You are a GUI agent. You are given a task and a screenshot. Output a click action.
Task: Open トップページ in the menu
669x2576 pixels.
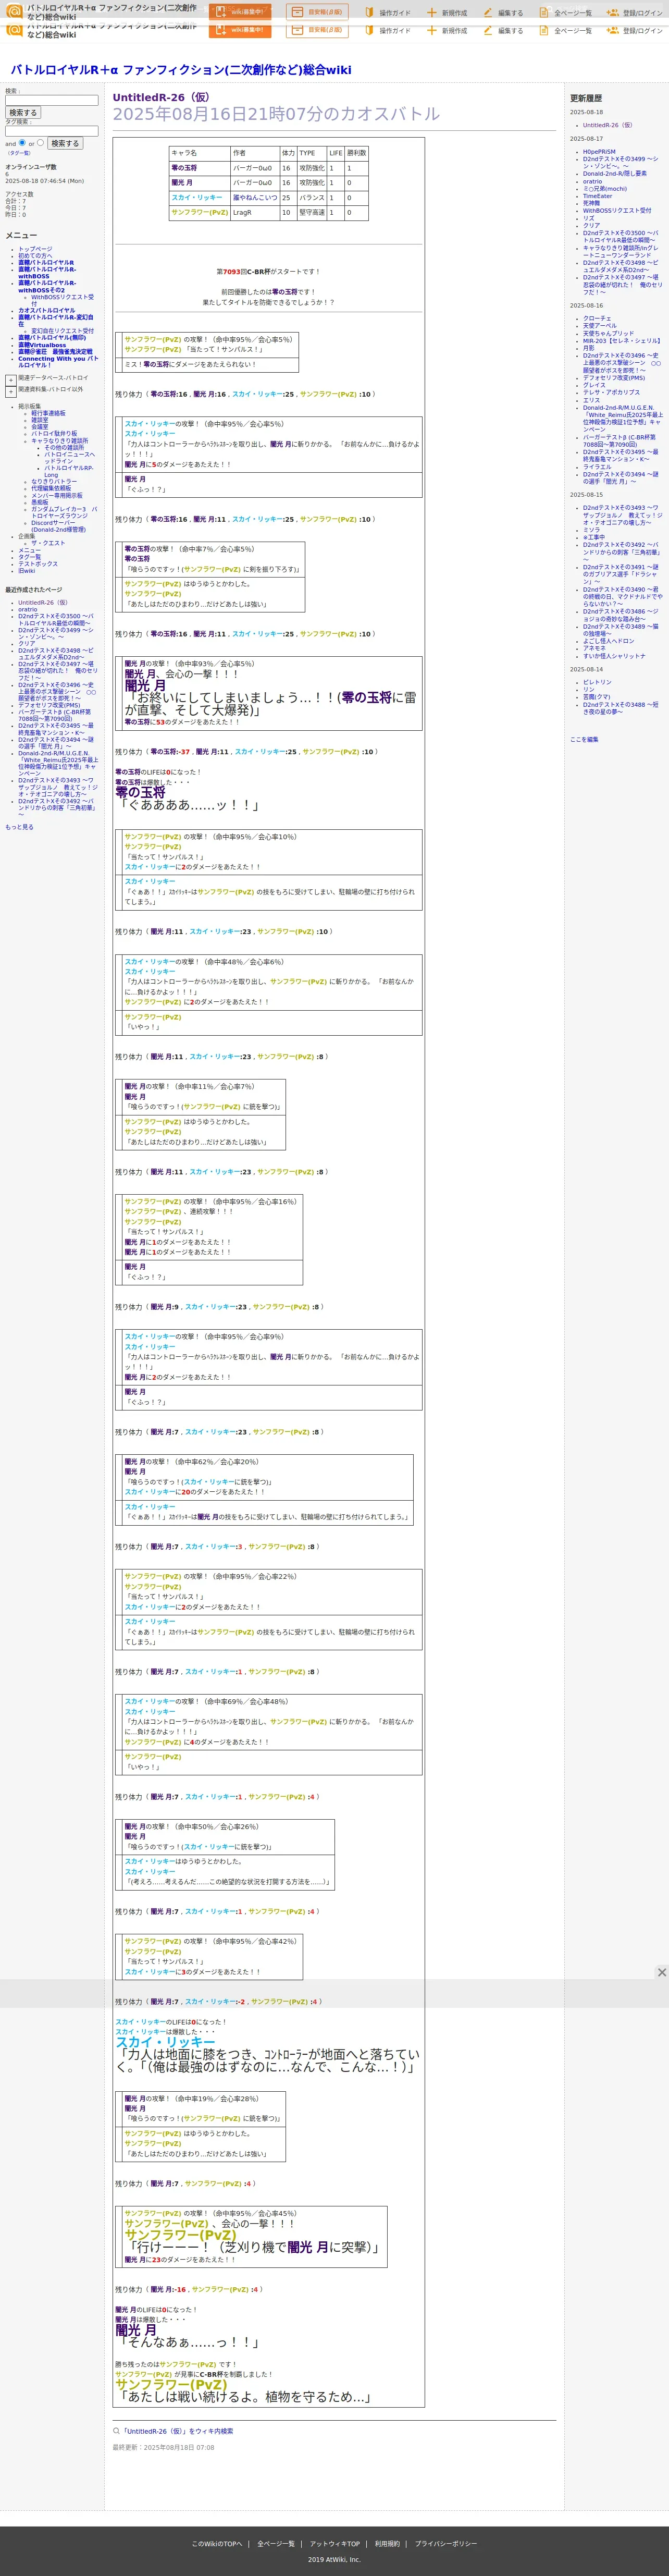tap(35, 249)
